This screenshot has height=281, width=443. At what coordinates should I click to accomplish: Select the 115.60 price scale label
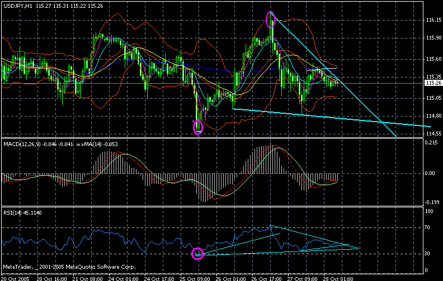click(433, 59)
